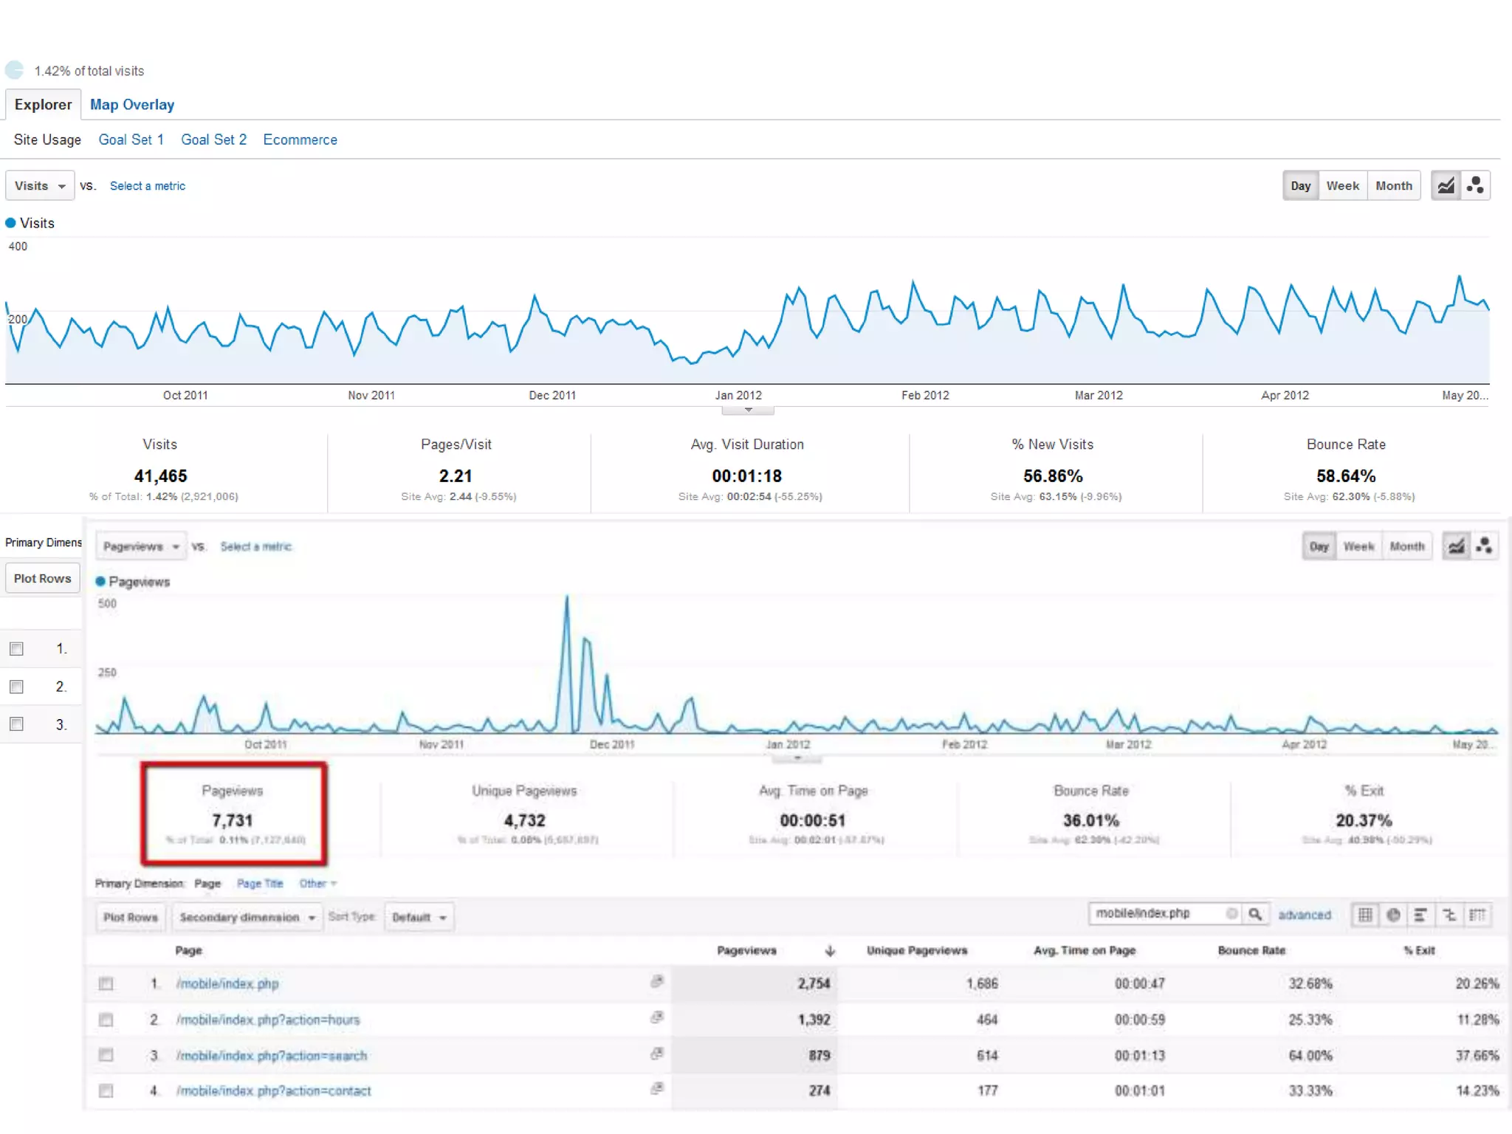Clear the mobile/index.php search filter
This screenshot has width=1512, height=1134.
1231,913
